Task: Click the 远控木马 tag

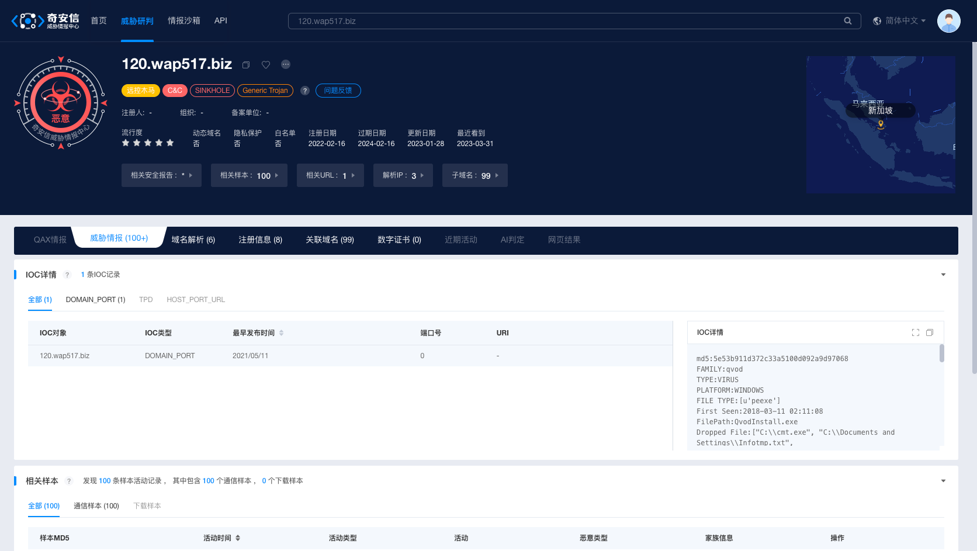Action: click(141, 91)
